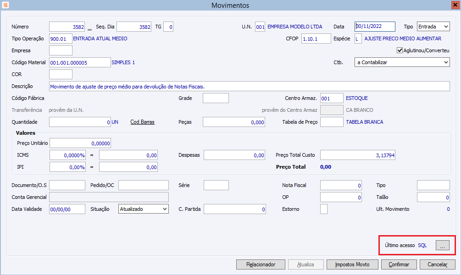Click the ICMS value field
This screenshot has height=275, width=461.
[128, 155]
